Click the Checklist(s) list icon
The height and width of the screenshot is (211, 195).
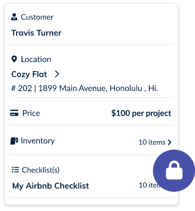(15, 169)
